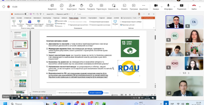
Task: Switch to the Slide Show ribbon tab
Action: click(74, 18)
